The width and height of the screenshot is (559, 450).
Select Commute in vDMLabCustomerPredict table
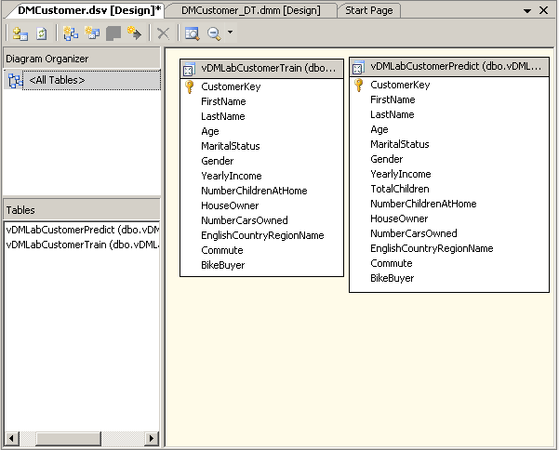pos(391,263)
